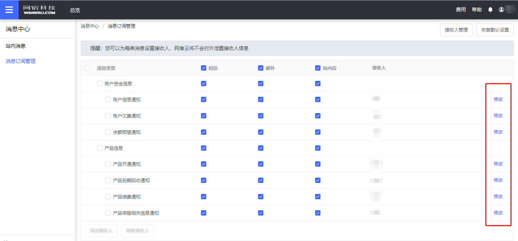Go to 消息中心 breadcrumb link

point(90,26)
